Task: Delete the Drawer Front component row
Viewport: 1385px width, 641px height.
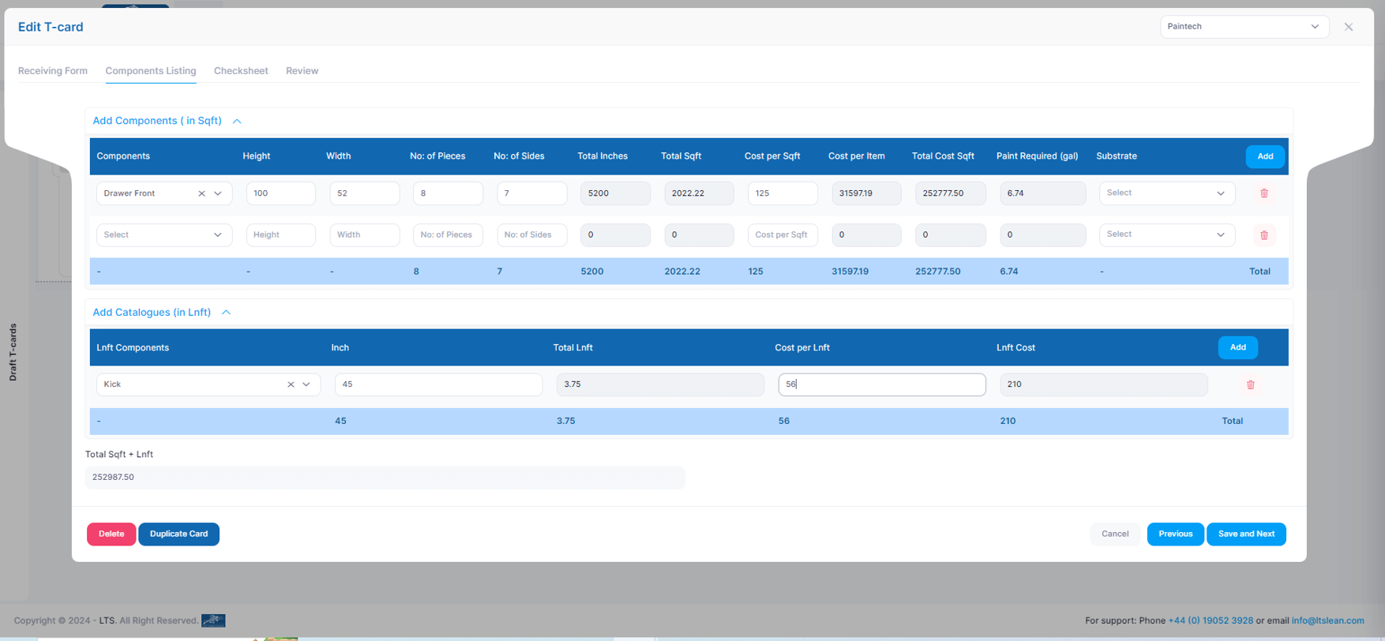Action: (1263, 193)
